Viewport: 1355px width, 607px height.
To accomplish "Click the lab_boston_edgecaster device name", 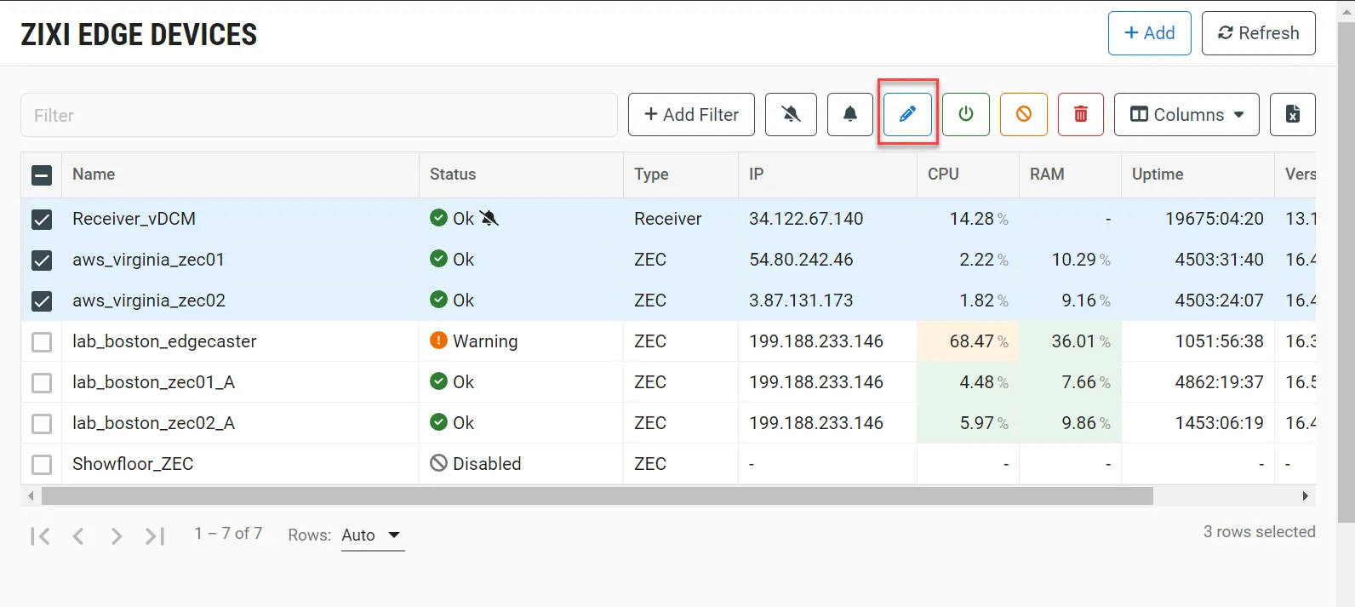I will (x=164, y=341).
